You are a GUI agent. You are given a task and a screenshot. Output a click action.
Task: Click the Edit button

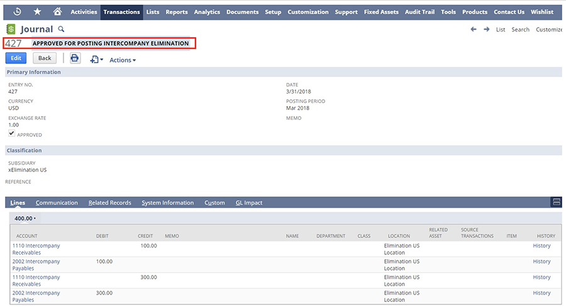(16, 58)
